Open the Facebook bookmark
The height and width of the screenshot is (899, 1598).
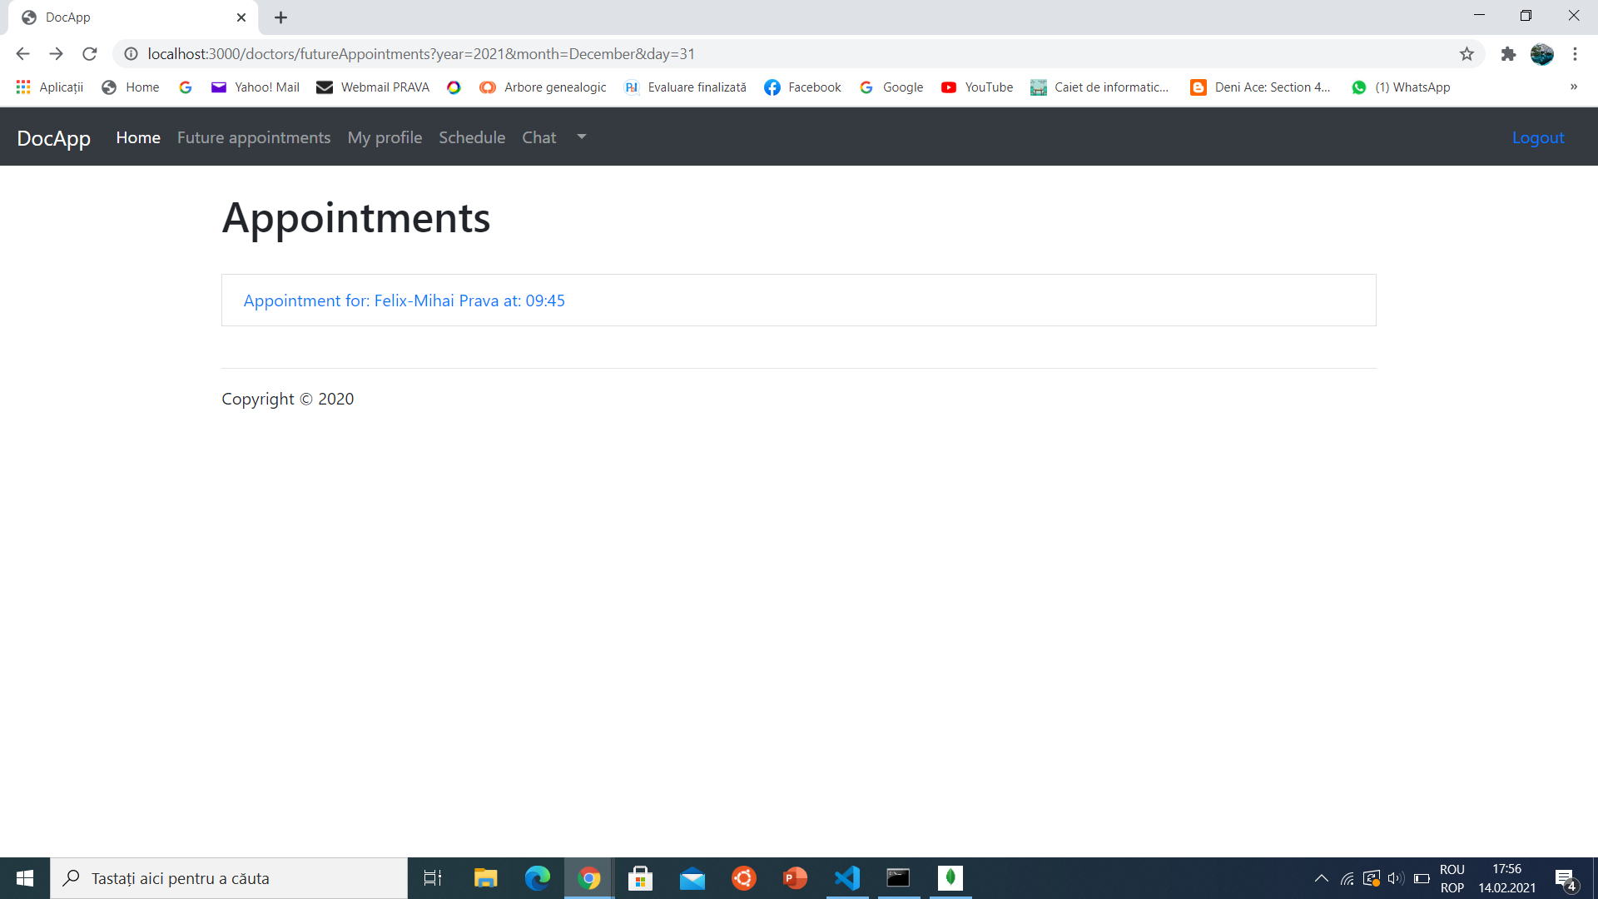(x=801, y=87)
